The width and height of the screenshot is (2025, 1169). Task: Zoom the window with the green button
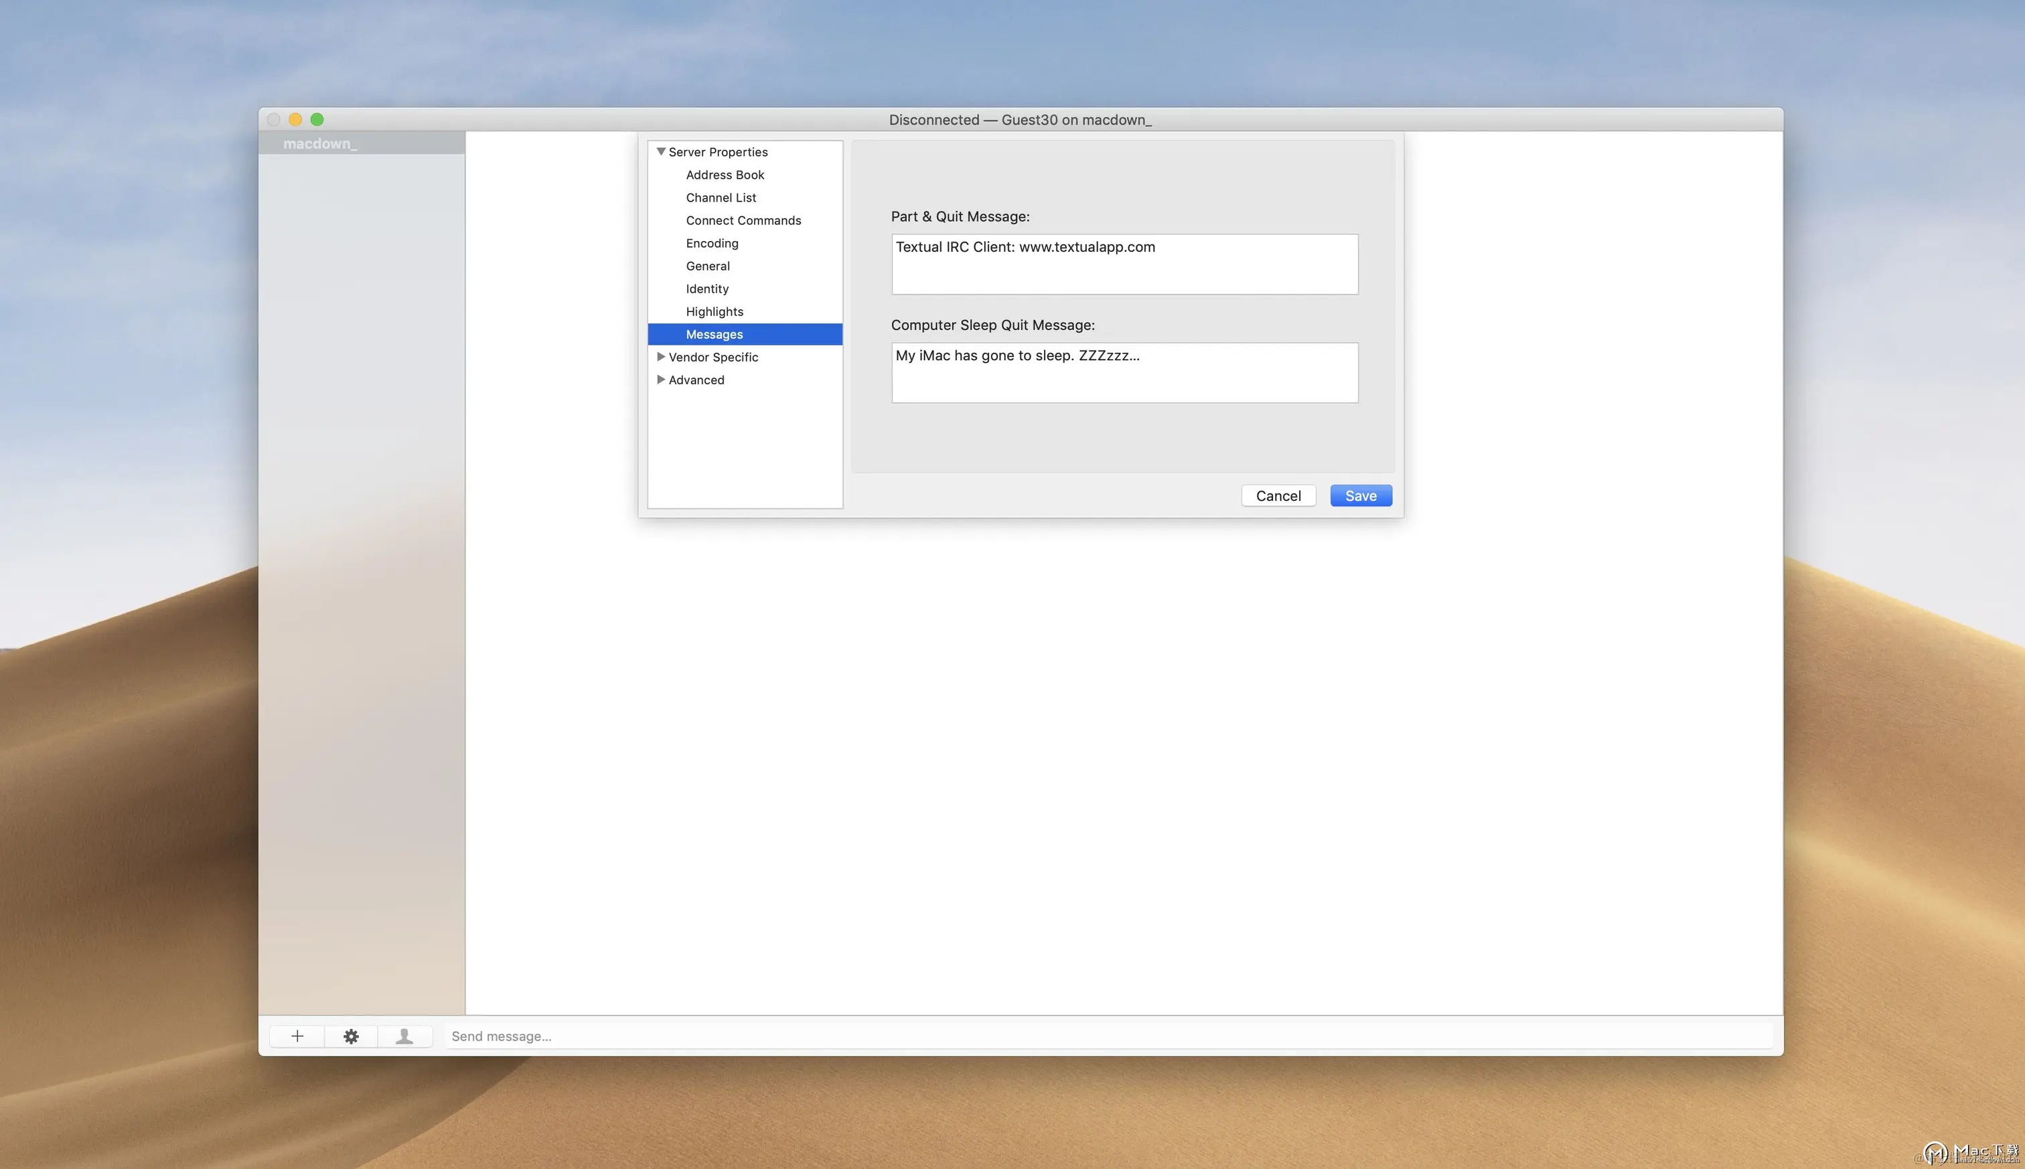pyautogui.click(x=317, y=120)
